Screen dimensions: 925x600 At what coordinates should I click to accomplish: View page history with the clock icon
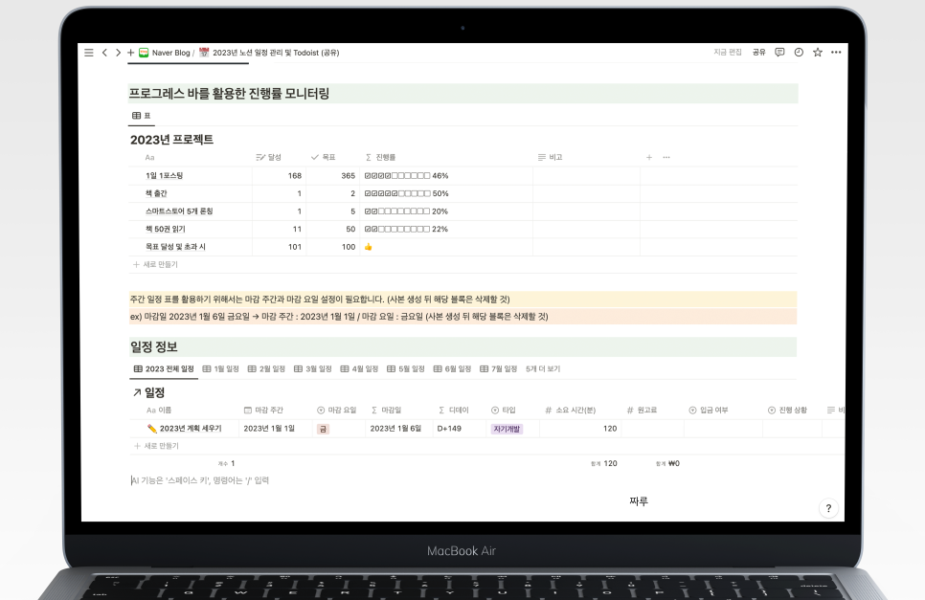tap(799, 53)
